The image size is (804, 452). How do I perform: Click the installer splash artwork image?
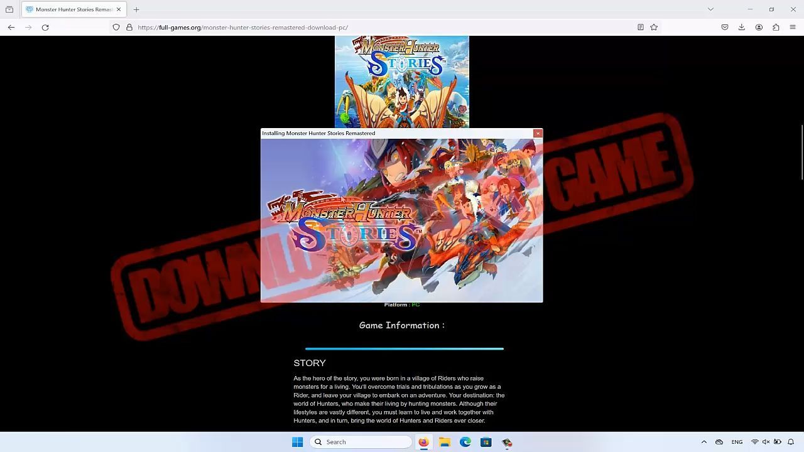402,220
